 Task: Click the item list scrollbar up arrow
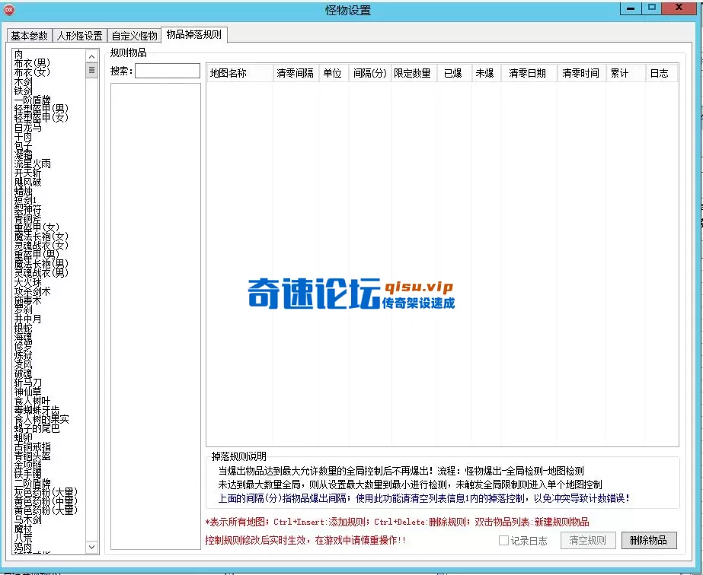point(91,56)
